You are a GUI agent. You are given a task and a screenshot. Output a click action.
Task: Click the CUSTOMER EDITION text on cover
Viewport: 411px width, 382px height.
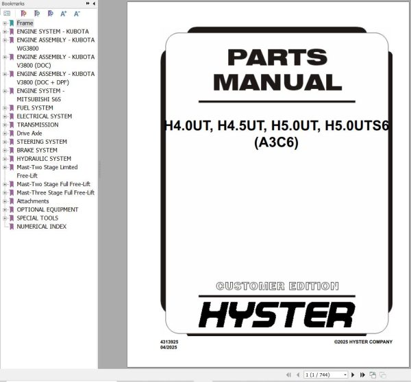tap(277, 286)
